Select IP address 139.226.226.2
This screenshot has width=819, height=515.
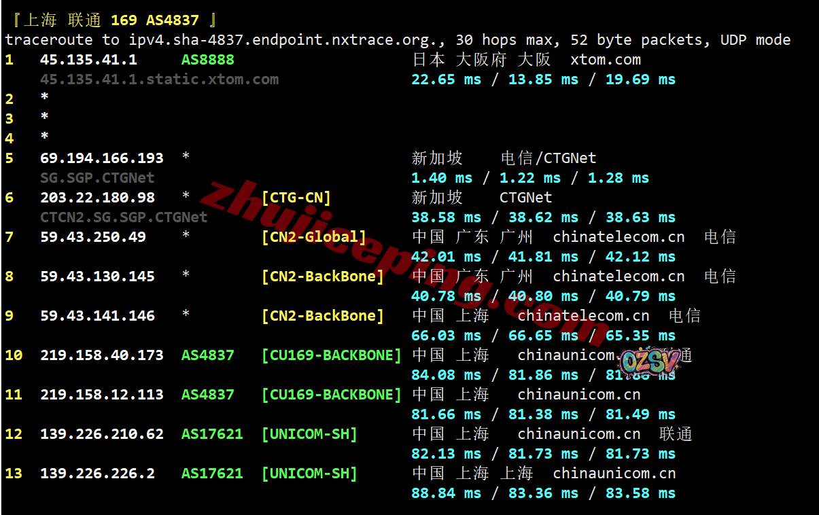coord(97,474)
